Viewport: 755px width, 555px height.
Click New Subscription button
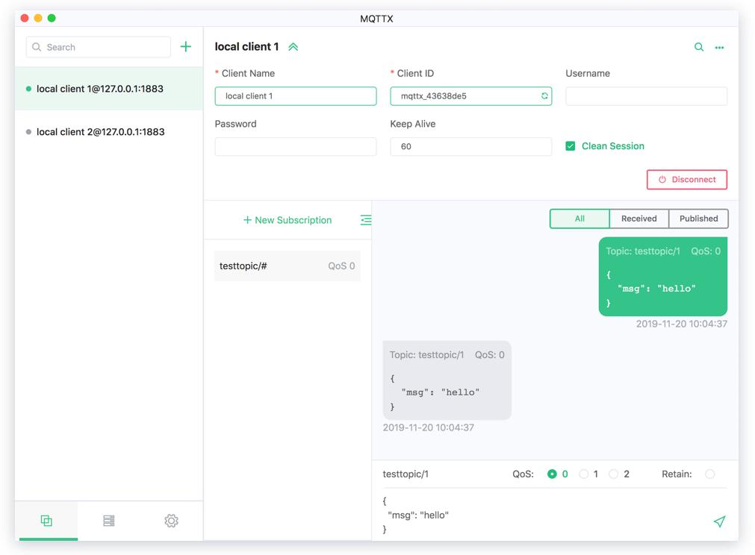pyautogui.click(x=288, y=220)
